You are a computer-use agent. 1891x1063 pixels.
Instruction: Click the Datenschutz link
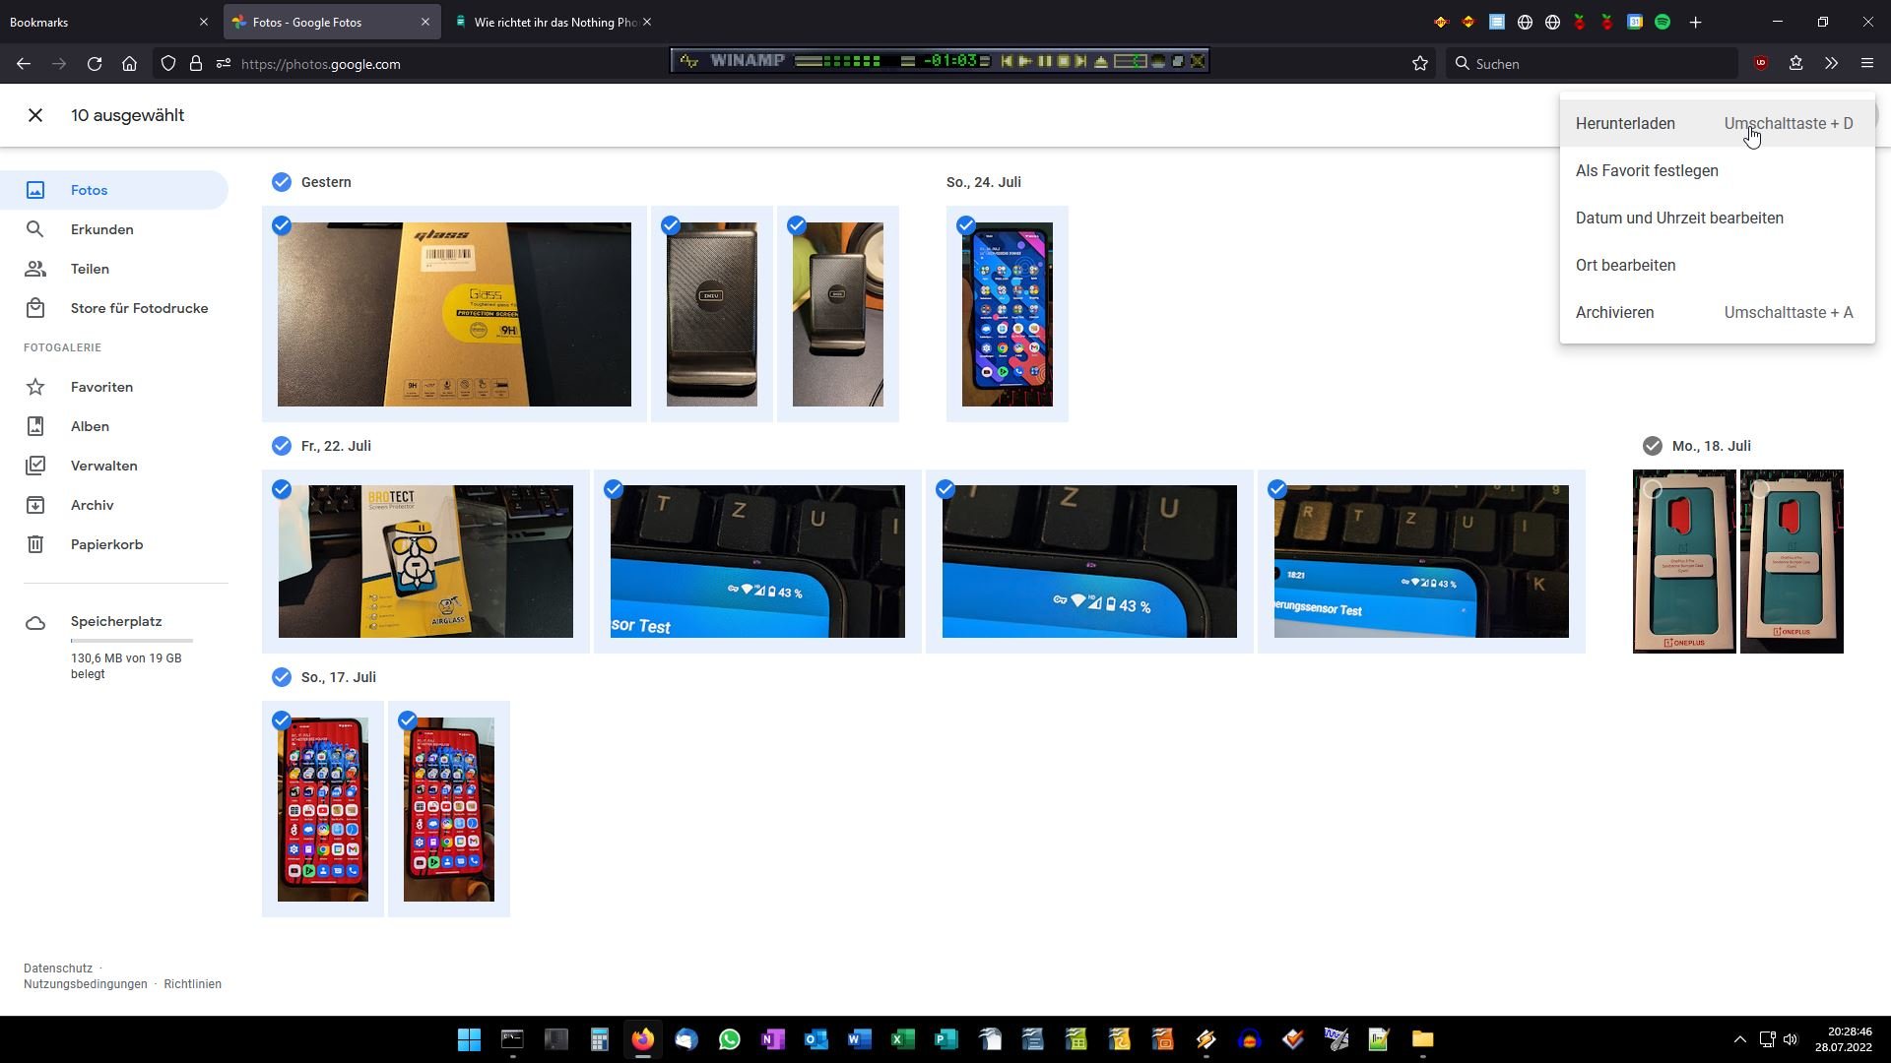point(58,969)
